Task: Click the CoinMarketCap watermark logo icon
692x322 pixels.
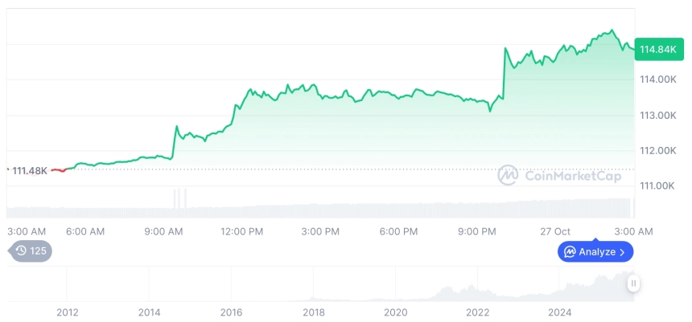Action: click(507, 174)
